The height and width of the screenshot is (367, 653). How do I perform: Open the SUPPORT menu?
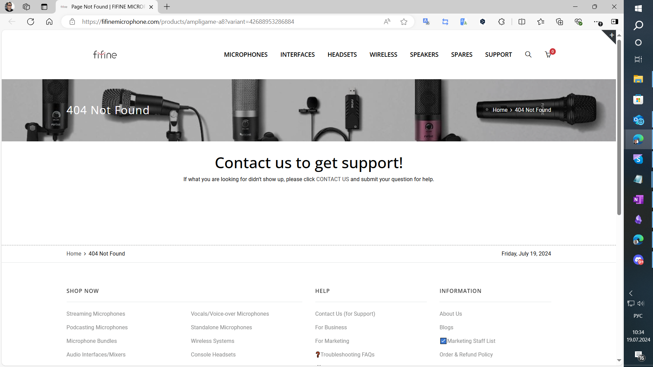coord(498,55)
